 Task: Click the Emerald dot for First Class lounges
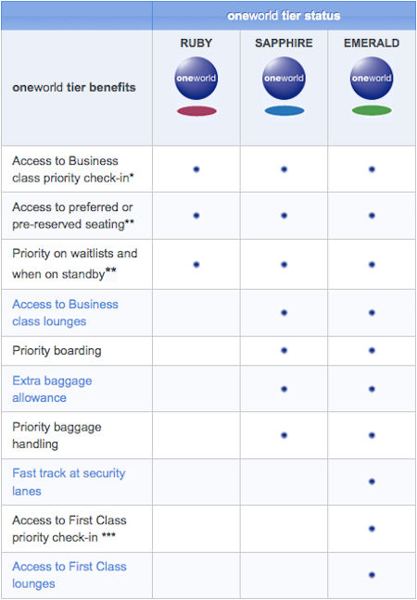click(x=372, y=575)
